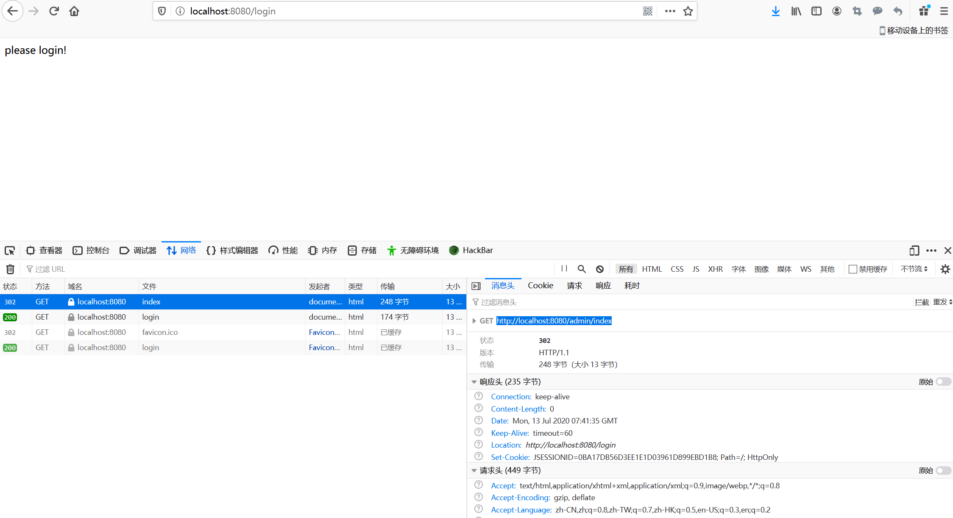The image size is (953, 518).
Task: Enable the 禁用缓存 checkbox
Action: tap(853, 269)
